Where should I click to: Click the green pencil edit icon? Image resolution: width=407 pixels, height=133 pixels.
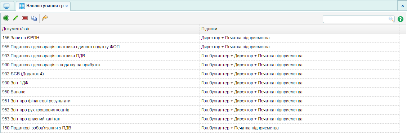[x=15, y=18]
